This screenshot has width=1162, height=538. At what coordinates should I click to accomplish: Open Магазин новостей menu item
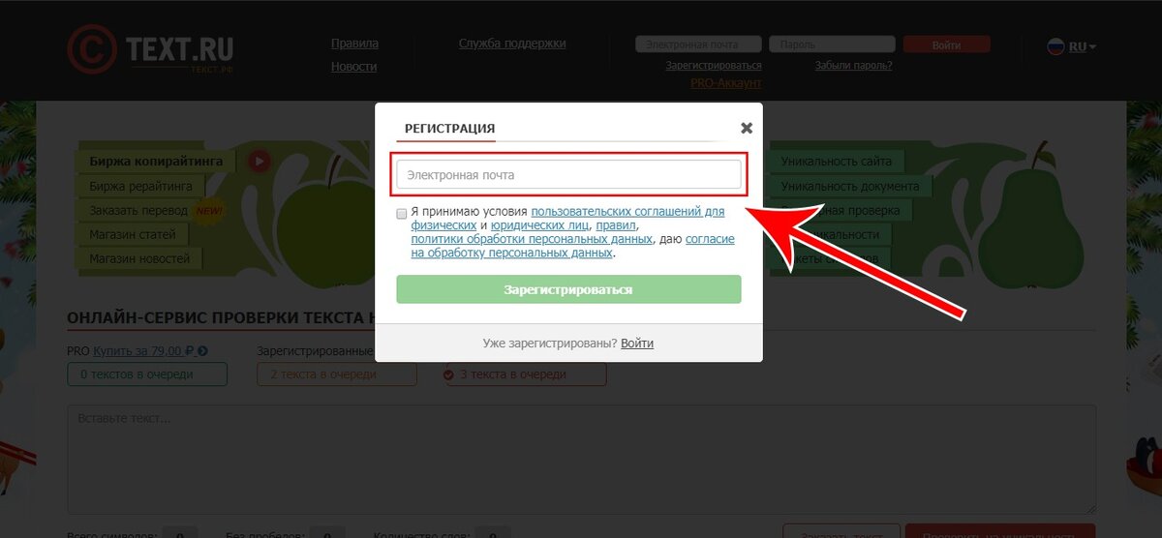tap(139, 258)
